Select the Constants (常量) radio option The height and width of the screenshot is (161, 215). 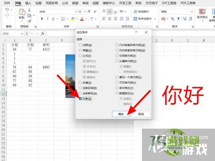pos(80,50)
